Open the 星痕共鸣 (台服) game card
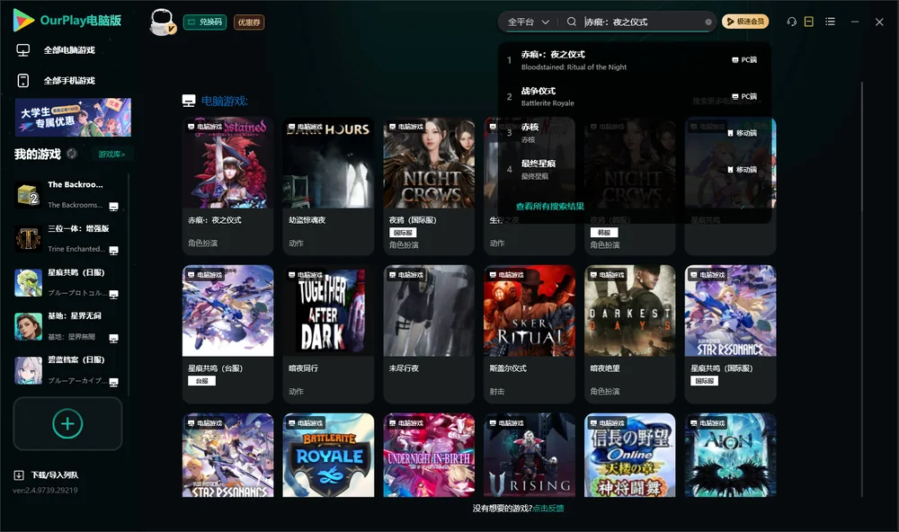 click(x=227, y=334)
